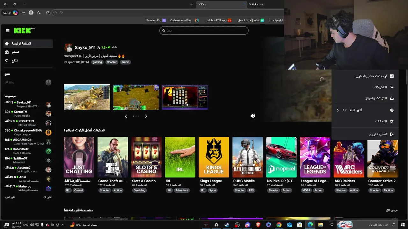Go to next featured stream arrow

pyautogui.click(x=146, y=116)
